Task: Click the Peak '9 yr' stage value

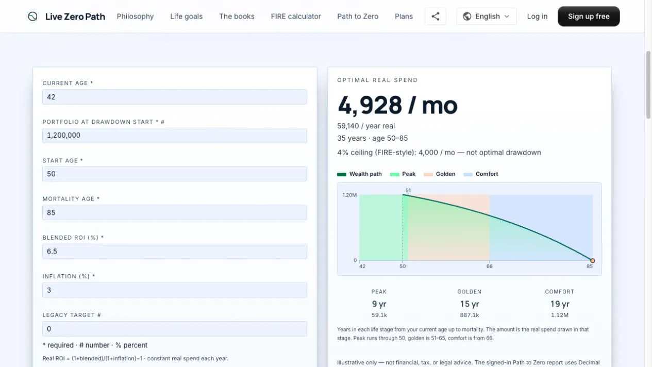Action: click(x=379, y=304)
